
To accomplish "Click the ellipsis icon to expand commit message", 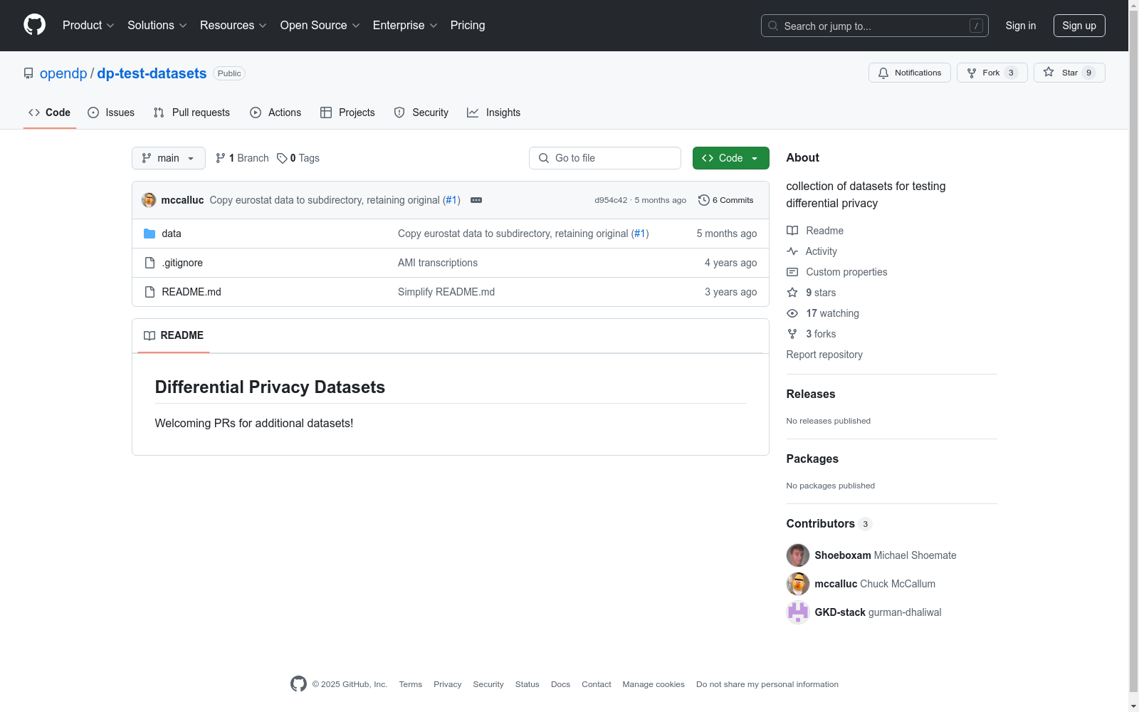I will [x=476, y=200].
